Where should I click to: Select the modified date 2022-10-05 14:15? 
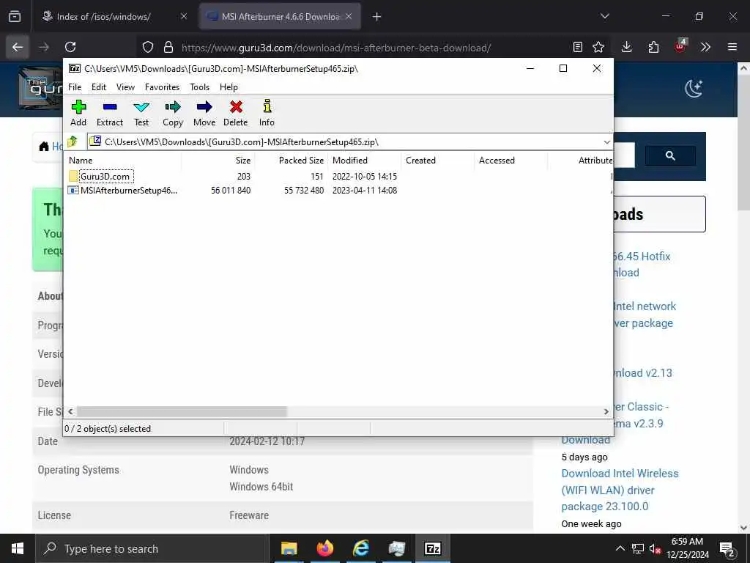pyautogui.click(x=365, y=176)
